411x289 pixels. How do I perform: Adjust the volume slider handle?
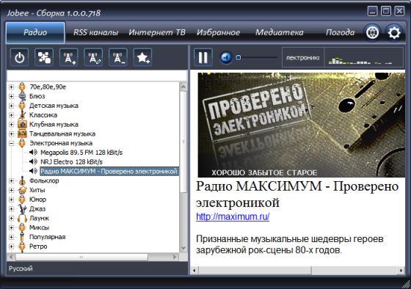click(x=239, y=57)
